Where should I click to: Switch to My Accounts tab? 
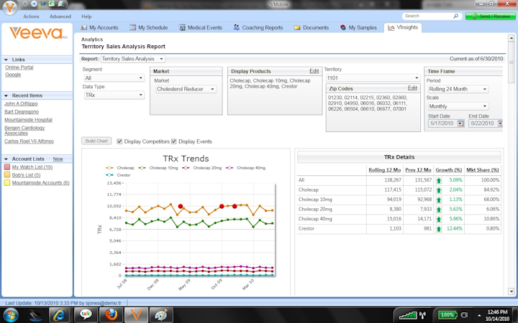[100, 28]
